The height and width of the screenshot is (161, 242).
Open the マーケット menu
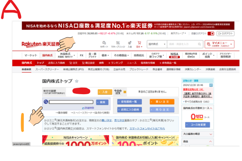pos(31,55)
